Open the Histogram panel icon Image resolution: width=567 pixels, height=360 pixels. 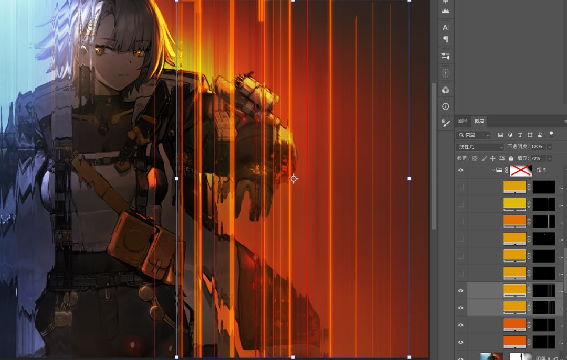click(x=446, y=10)
